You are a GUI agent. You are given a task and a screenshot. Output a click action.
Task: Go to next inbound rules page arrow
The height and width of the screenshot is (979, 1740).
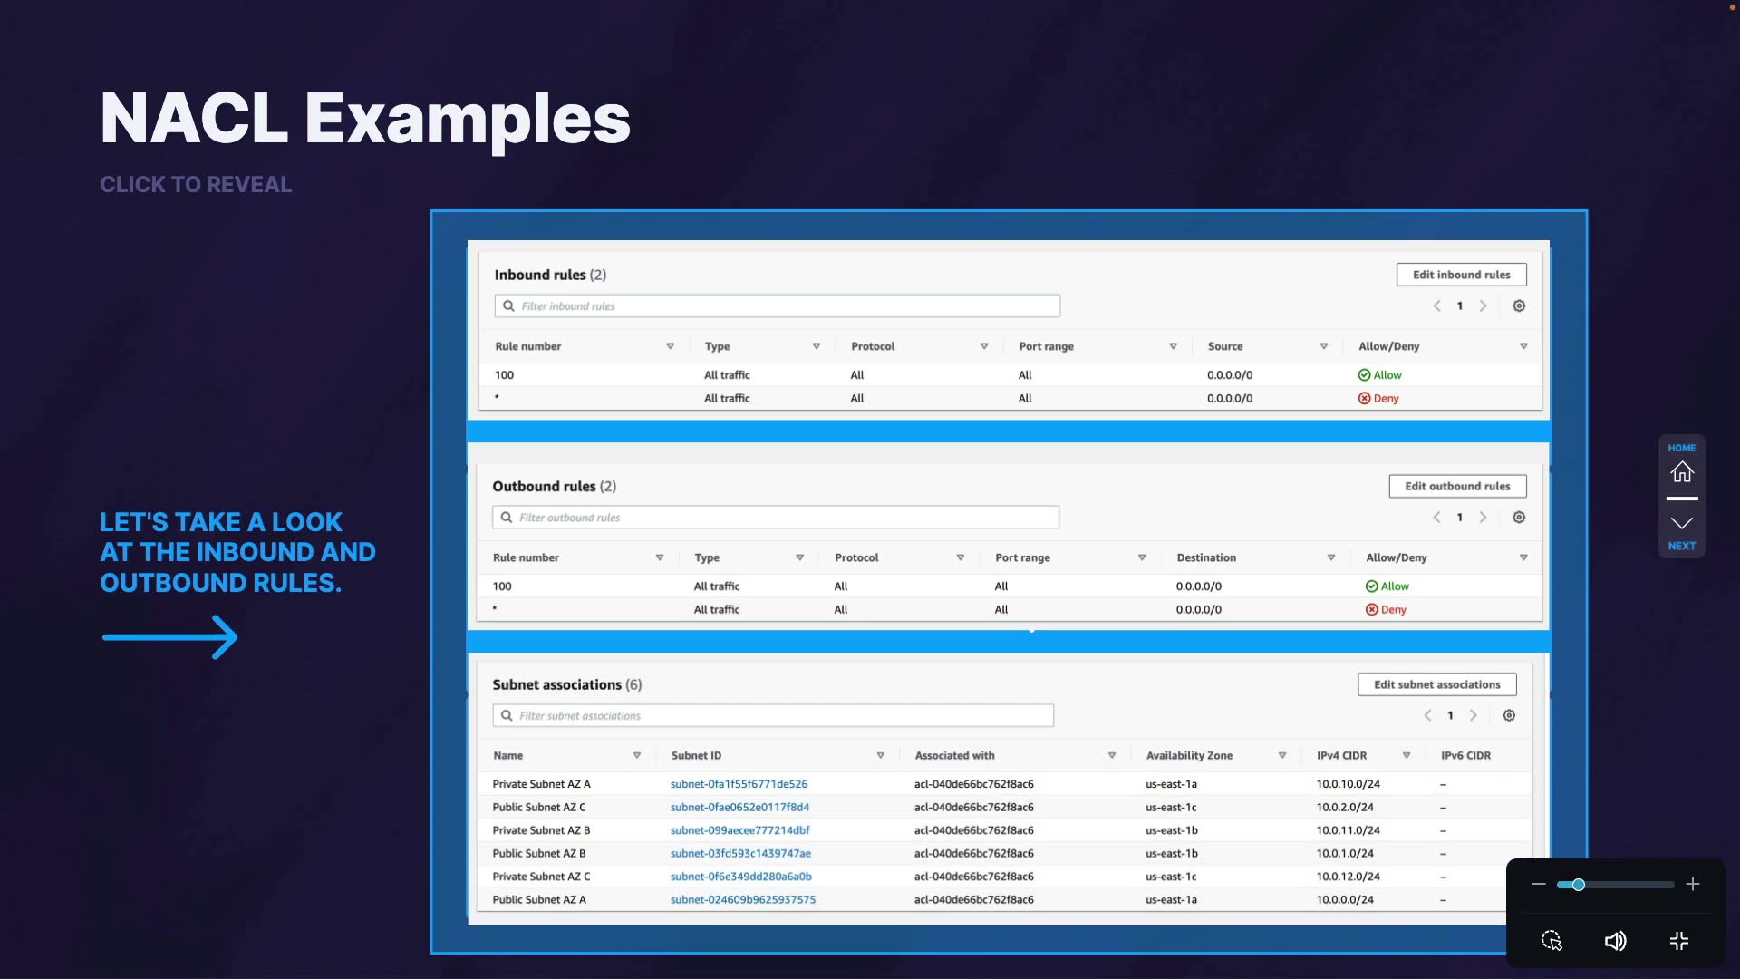(1484, 306)
